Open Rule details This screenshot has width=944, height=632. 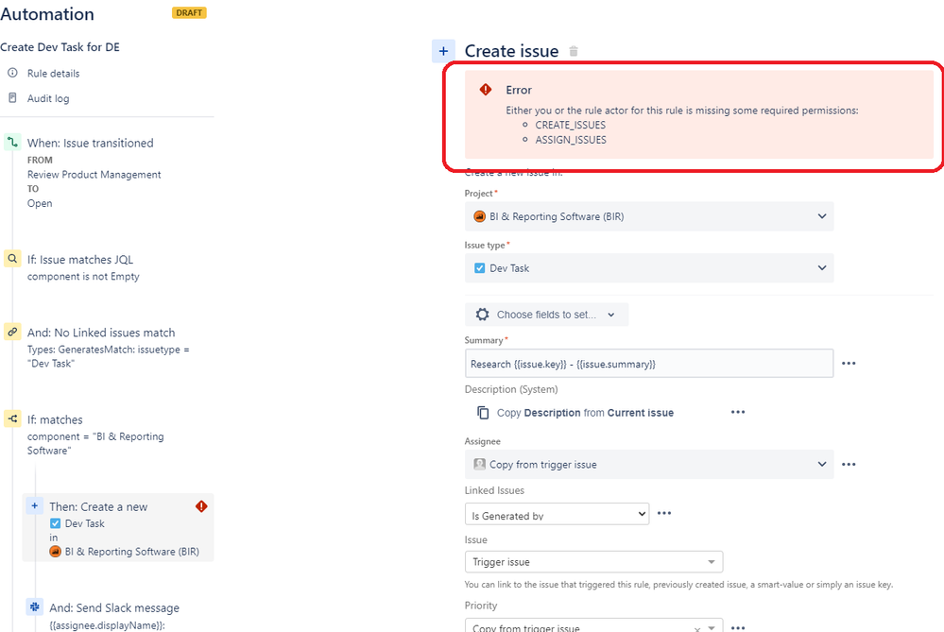click(x=53, y=74)
